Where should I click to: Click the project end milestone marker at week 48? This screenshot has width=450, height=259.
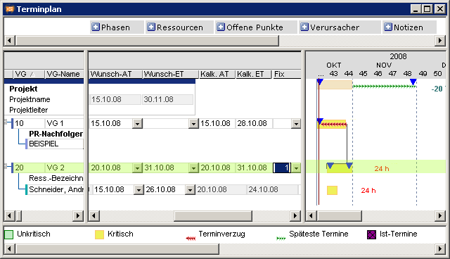pyautogui.click(x=413, y=82)
